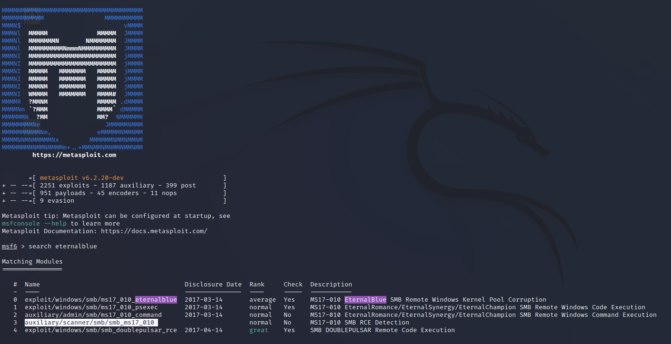Select exploit/windows/smb/smb_doublepulsar_rce module name
Image resolution: width=671 pixels, height=344 pixels.
coord(101,330)
